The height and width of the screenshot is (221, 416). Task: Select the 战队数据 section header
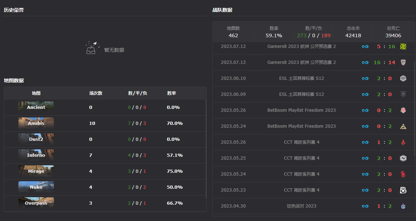point(222,10)
